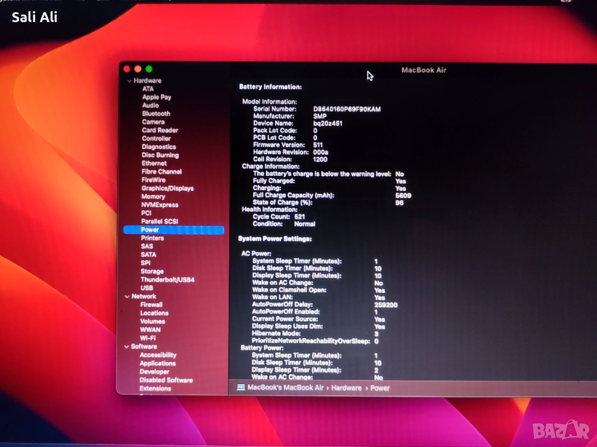Select Wi-Fi under Network
Image resolution: width=597 pixels, height=447 pixels.
[x=148, y=338]
